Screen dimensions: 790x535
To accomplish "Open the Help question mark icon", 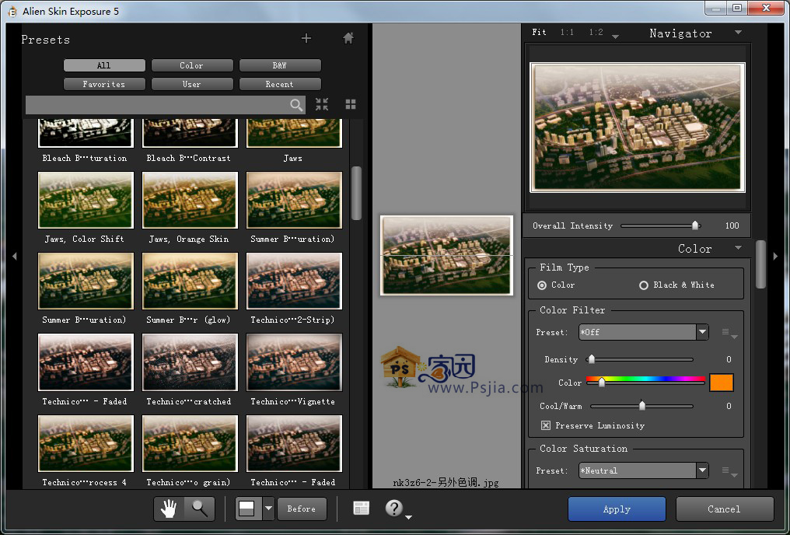I will pyautogui.click(x=393, y=508).
